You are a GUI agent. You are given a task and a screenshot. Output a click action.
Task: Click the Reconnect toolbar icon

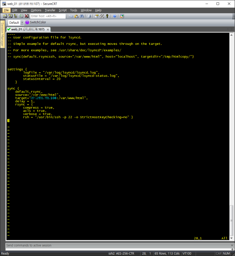pos(21,16)
